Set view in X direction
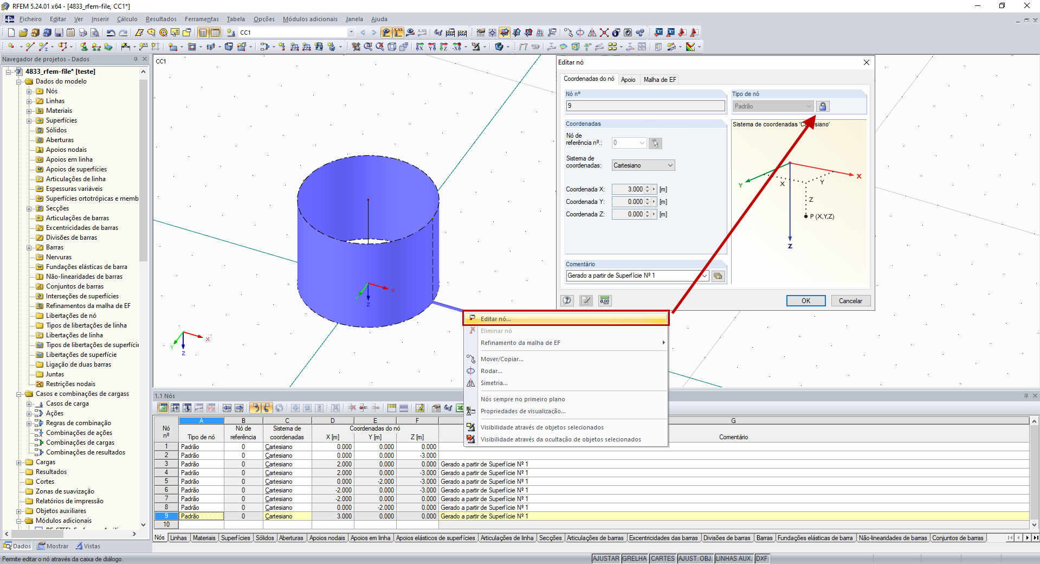1040x564 pixels. 420,47
